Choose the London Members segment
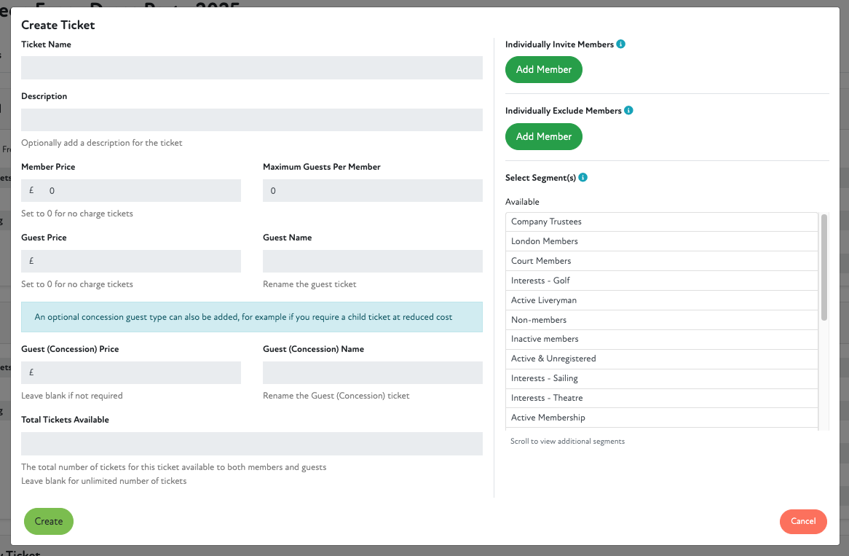The image size is (849, 556). (661, 241)
